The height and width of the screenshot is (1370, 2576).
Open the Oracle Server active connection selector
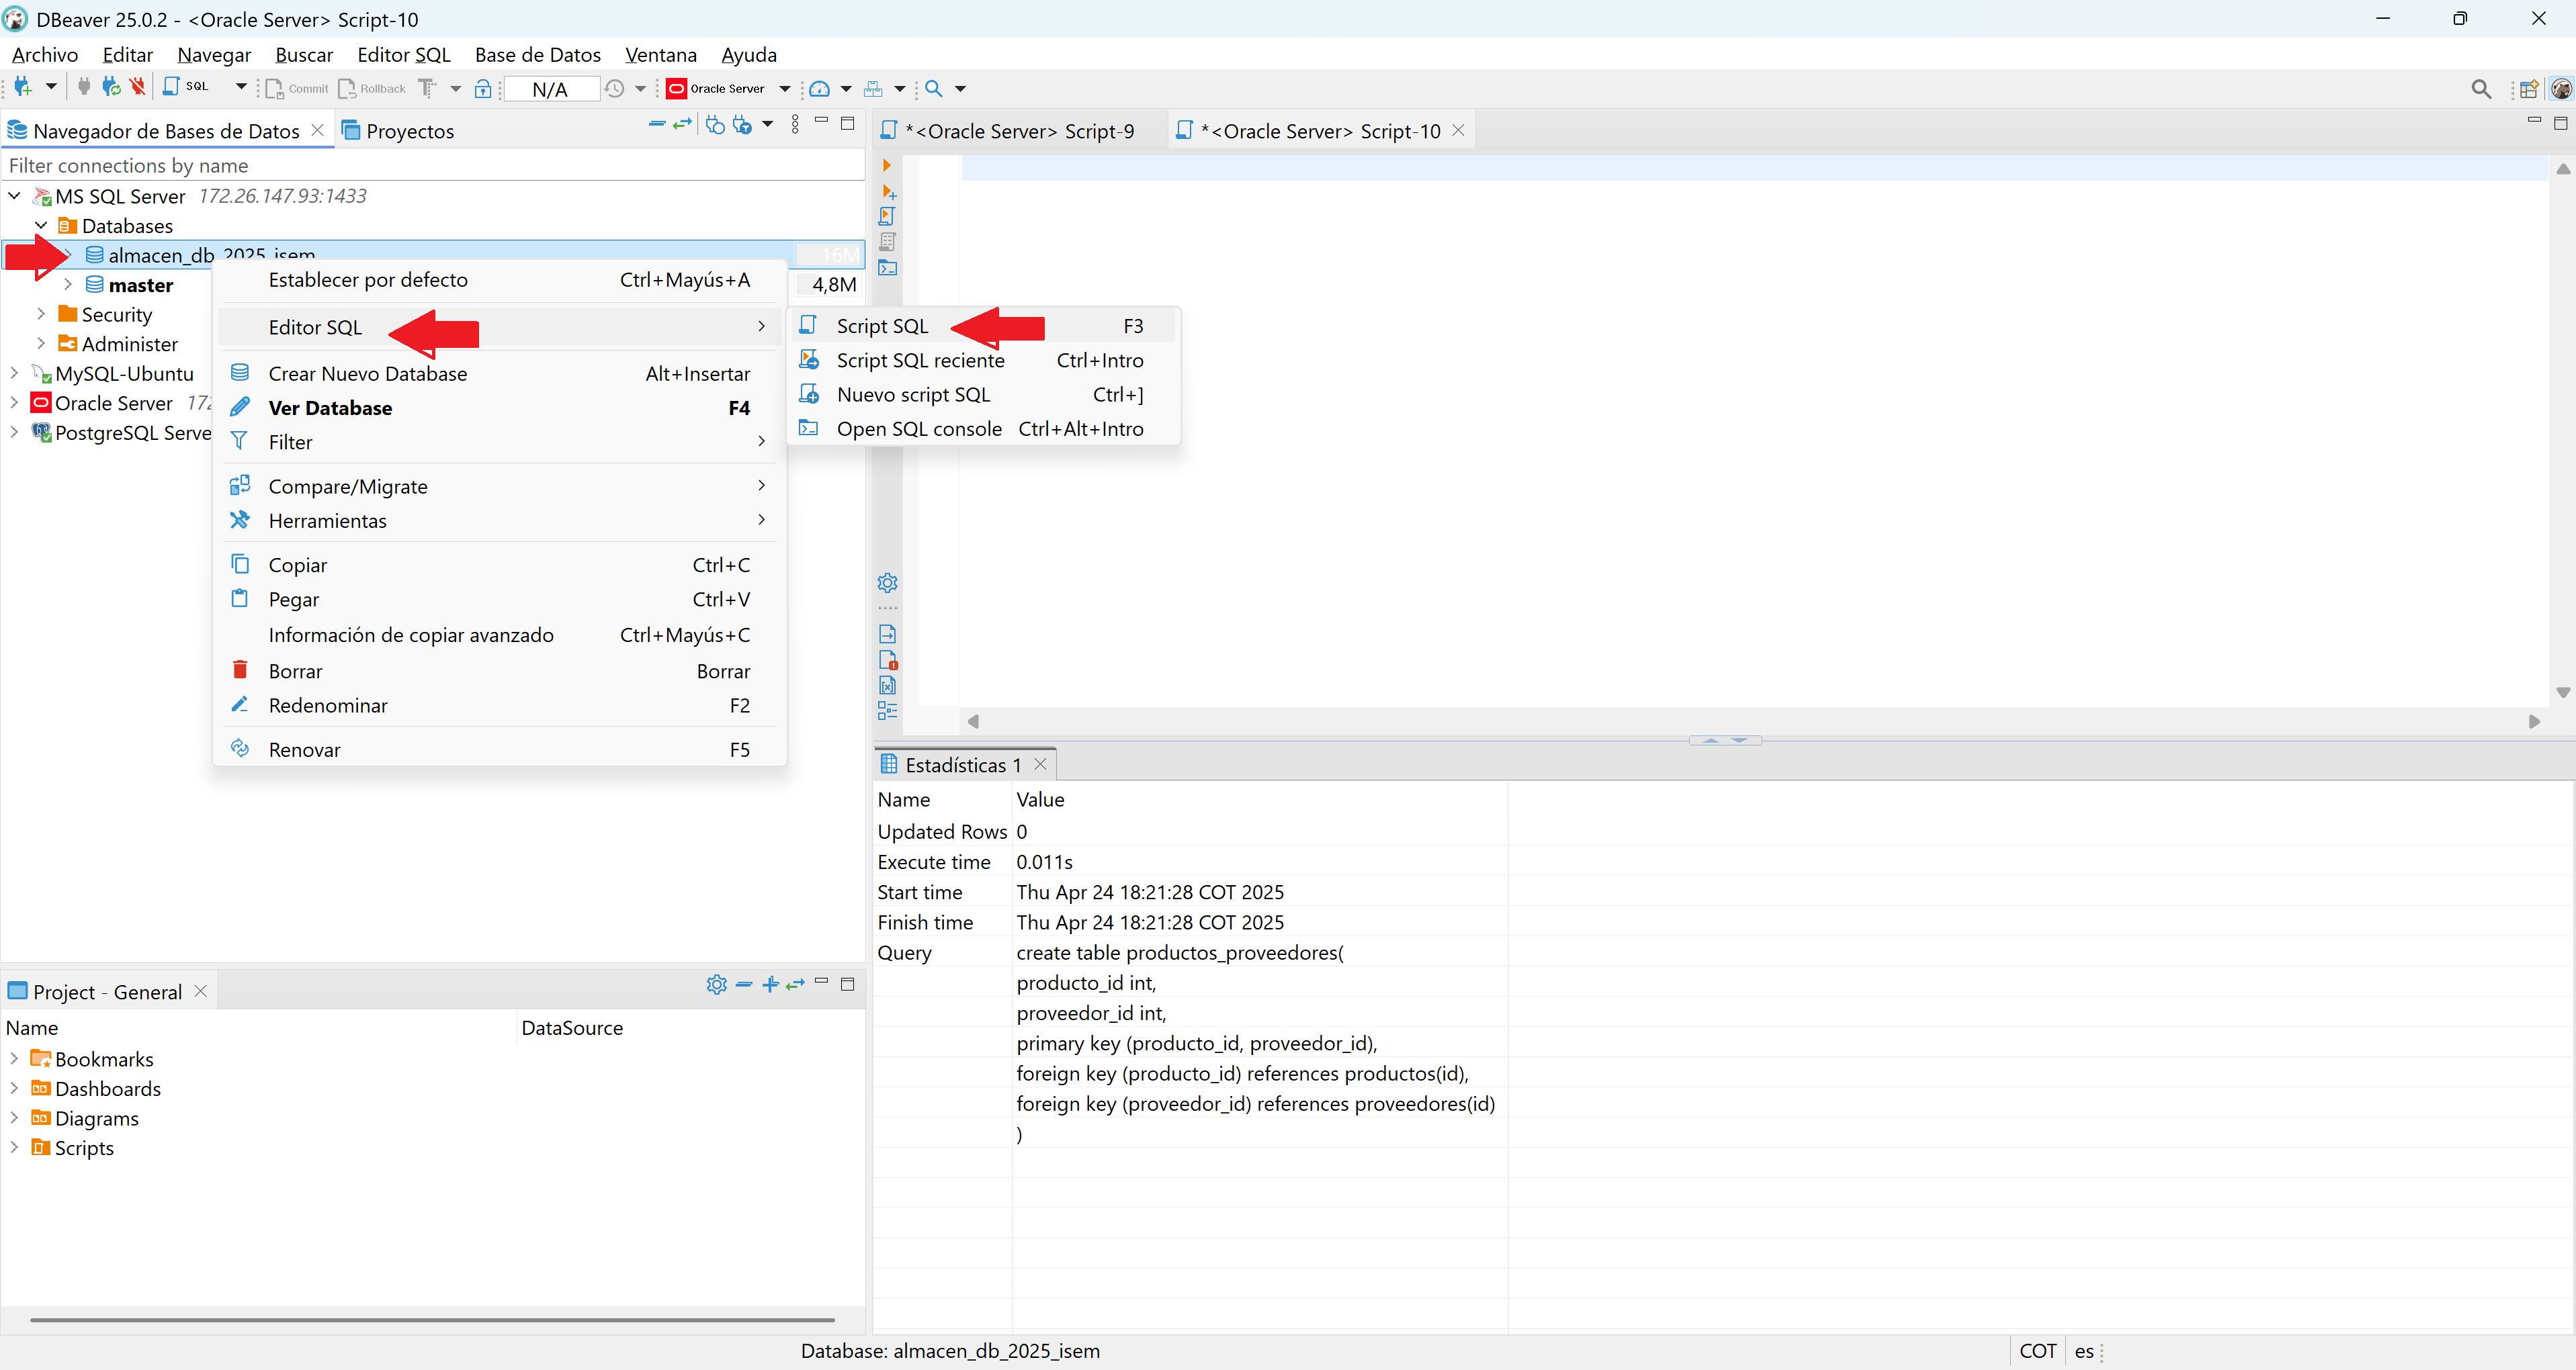[x=728, y=89]
